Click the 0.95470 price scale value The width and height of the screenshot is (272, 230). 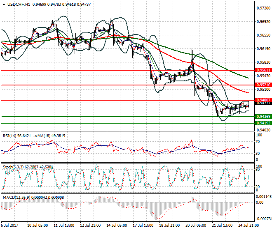263,76
